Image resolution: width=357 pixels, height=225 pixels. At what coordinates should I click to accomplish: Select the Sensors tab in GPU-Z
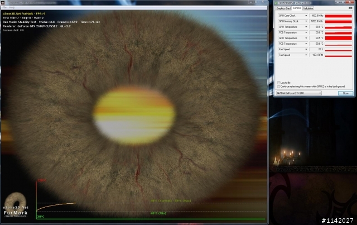pos(297,8)
